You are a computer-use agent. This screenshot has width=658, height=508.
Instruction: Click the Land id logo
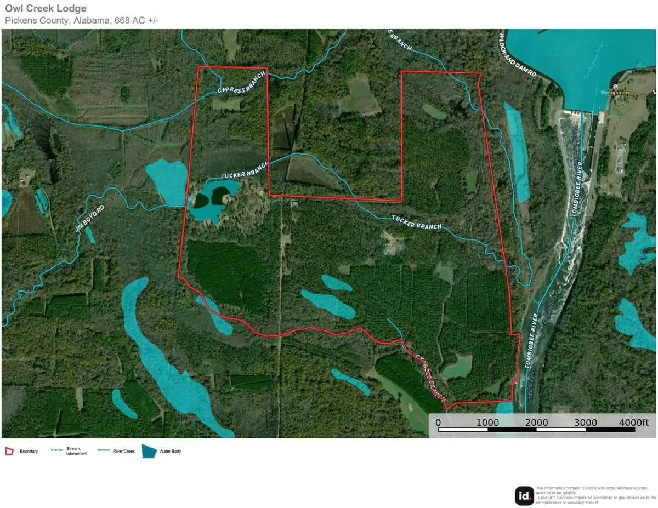click(524, 496)
